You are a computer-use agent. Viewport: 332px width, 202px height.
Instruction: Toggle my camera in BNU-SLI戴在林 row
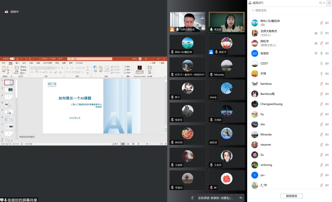click(x=327, y=23)
